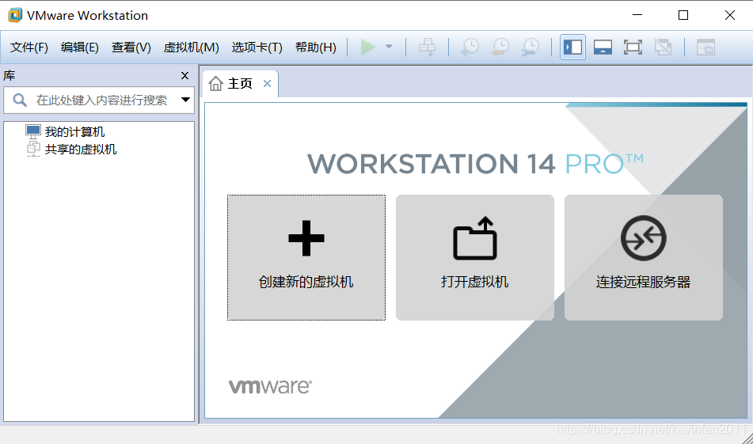This screenshot has height=444, width=753.
Task: Open the 帮助(H) menu
Action: pyautogui.click(x=315, y=47)
